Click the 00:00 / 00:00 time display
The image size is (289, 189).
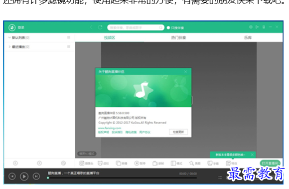click(188, 174)
